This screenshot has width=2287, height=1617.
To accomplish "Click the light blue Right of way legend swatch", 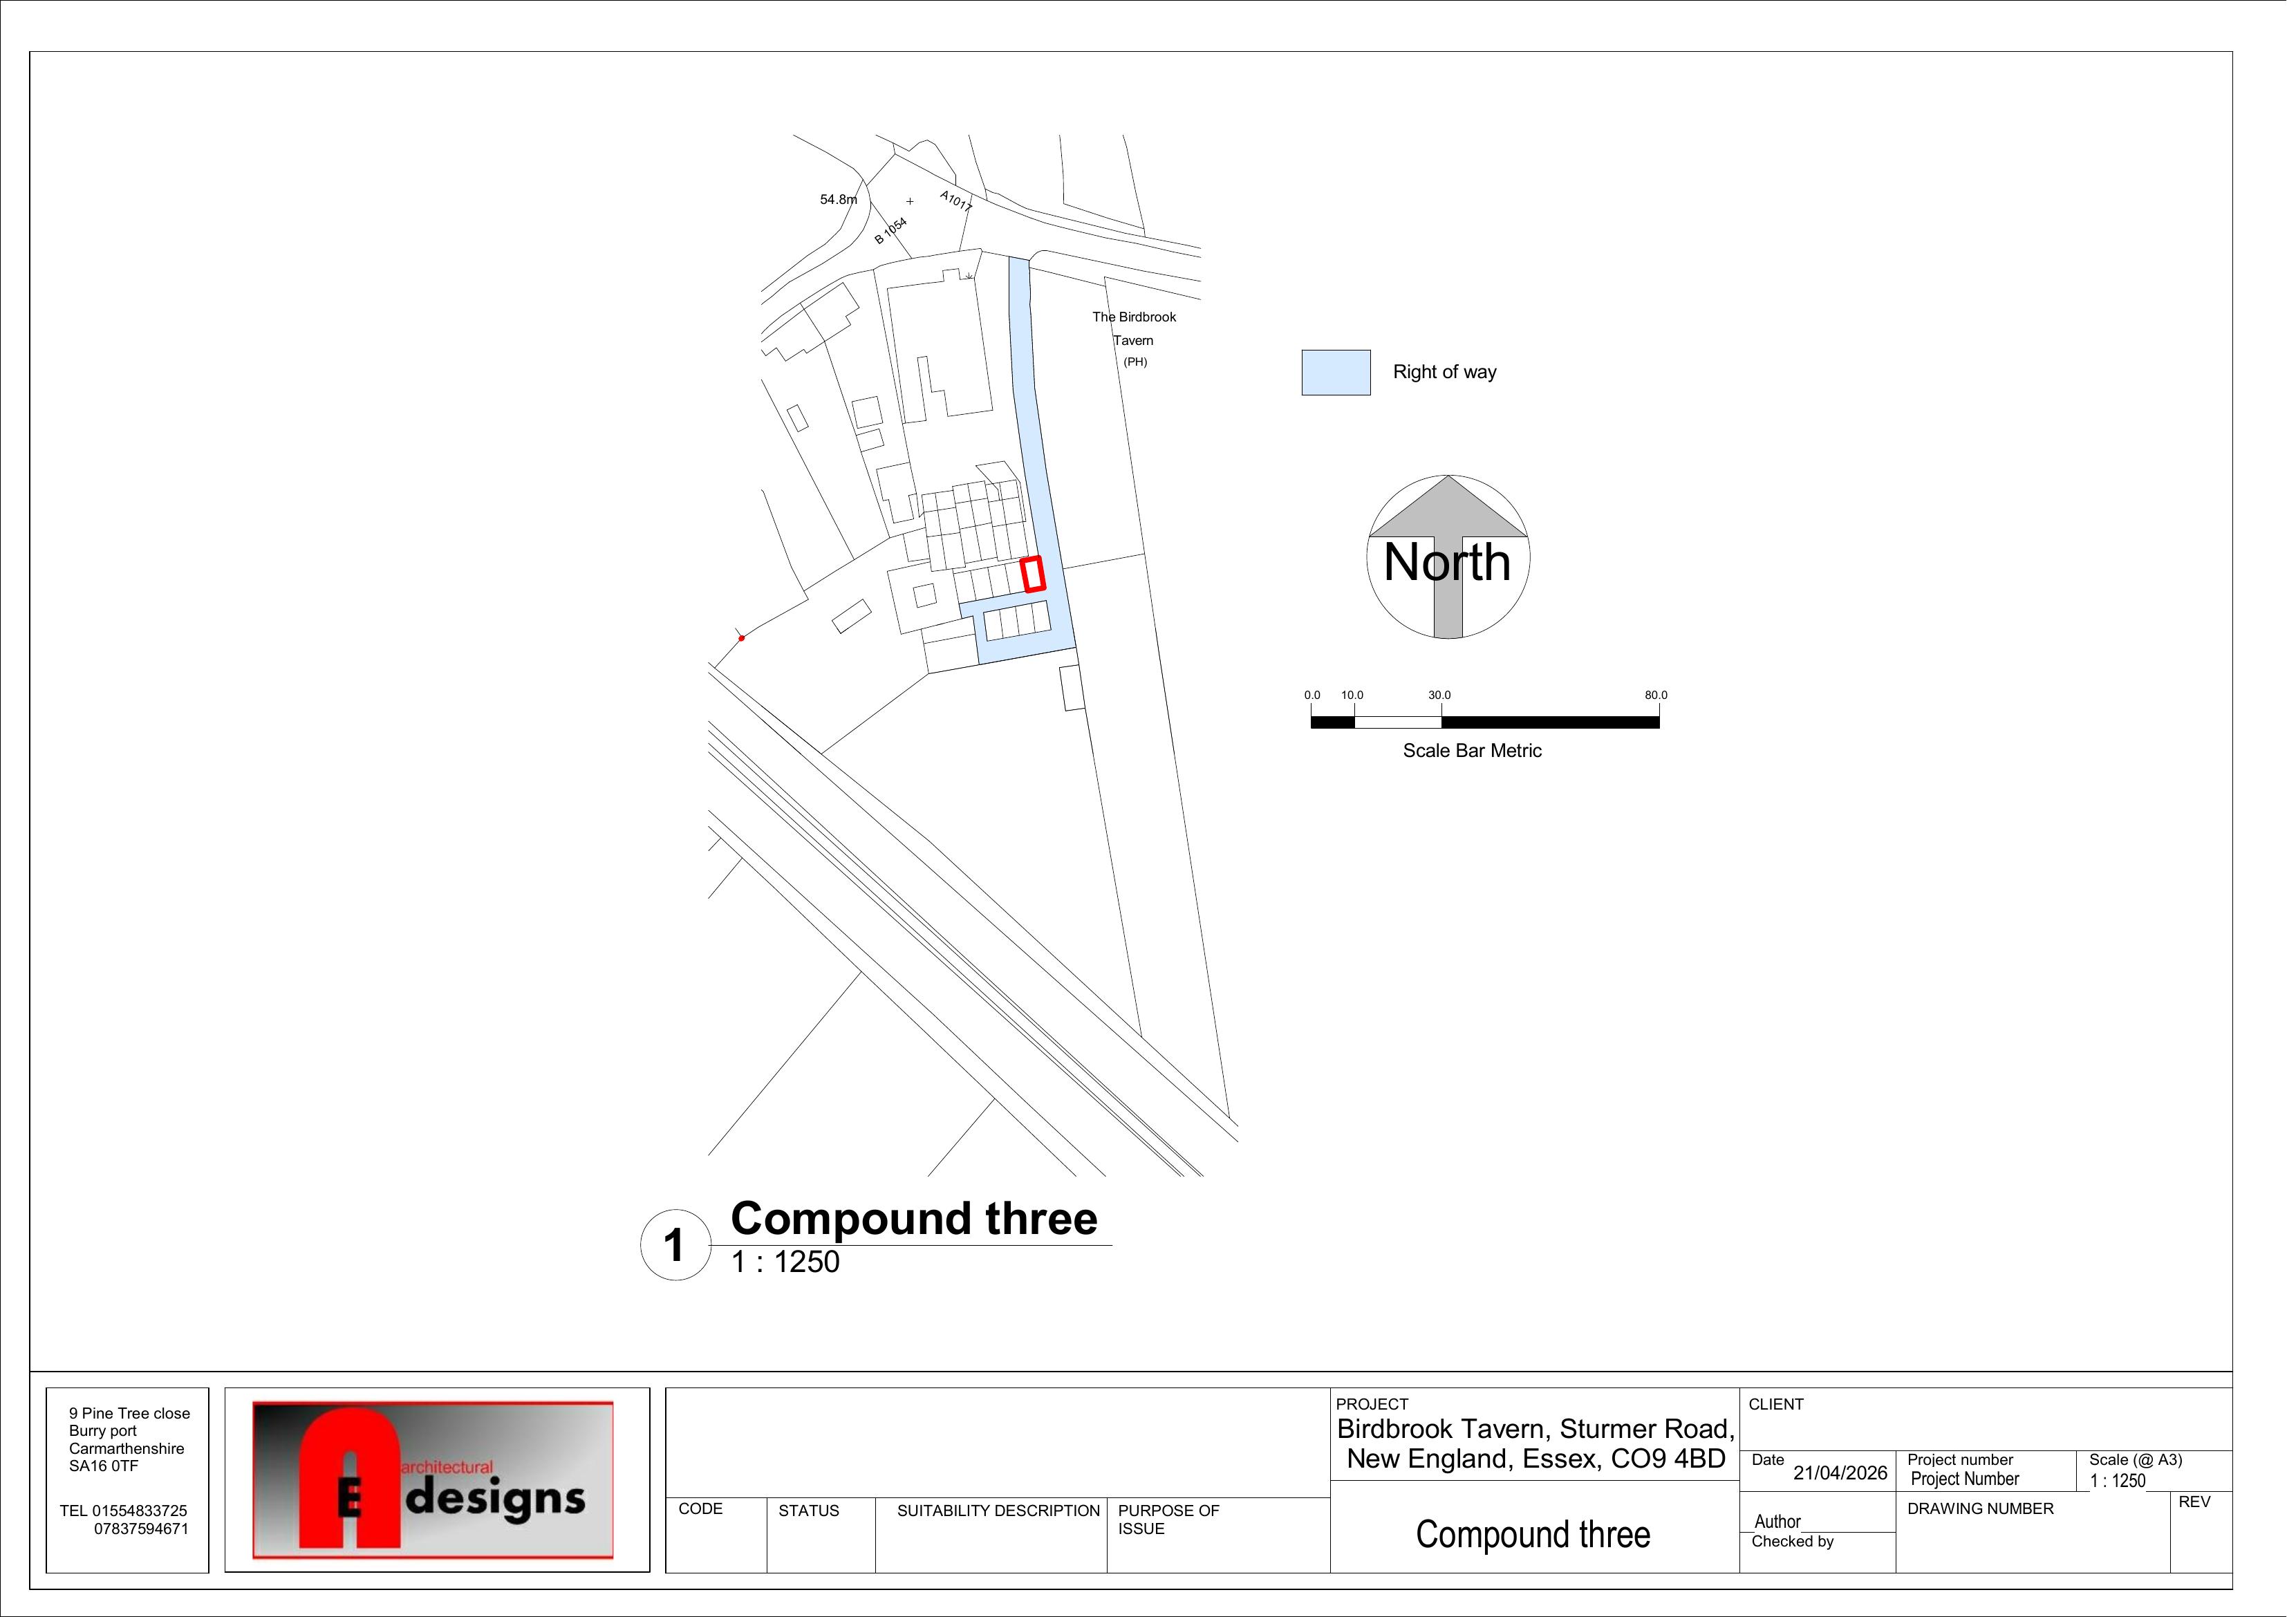I will pyautogui.click(x=1336, y=373).
